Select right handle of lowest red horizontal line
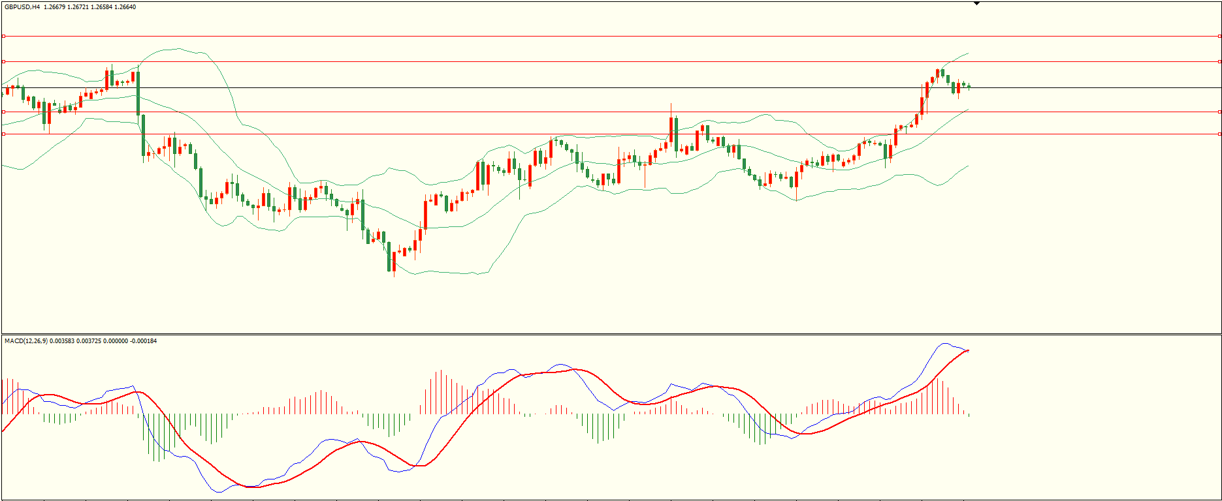 point(1219,134)
